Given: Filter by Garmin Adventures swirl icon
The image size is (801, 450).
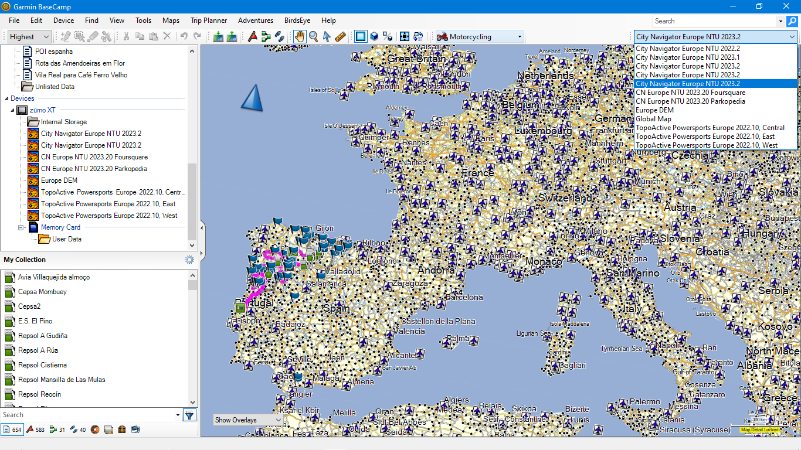Looking at the screenshot, I should (94, 429).
